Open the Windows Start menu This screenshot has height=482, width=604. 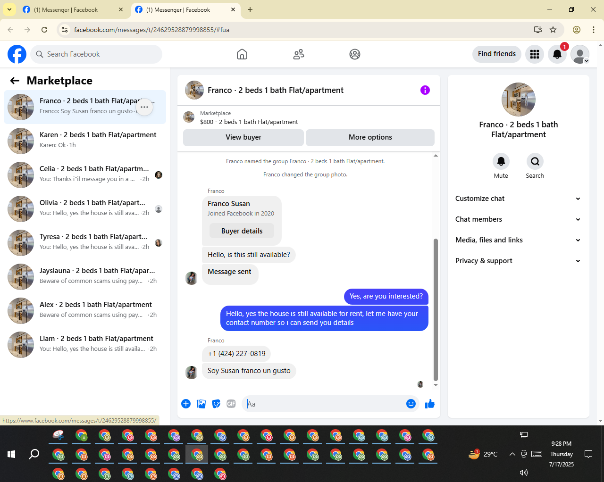click(x=11, y=454)
